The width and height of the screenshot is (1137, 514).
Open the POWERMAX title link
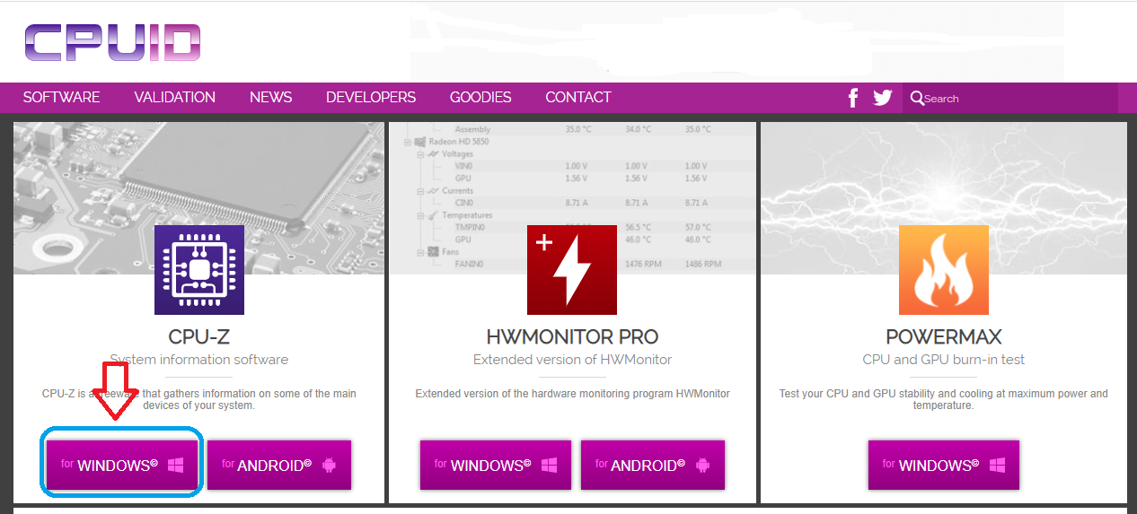click(x=944, y=337)
